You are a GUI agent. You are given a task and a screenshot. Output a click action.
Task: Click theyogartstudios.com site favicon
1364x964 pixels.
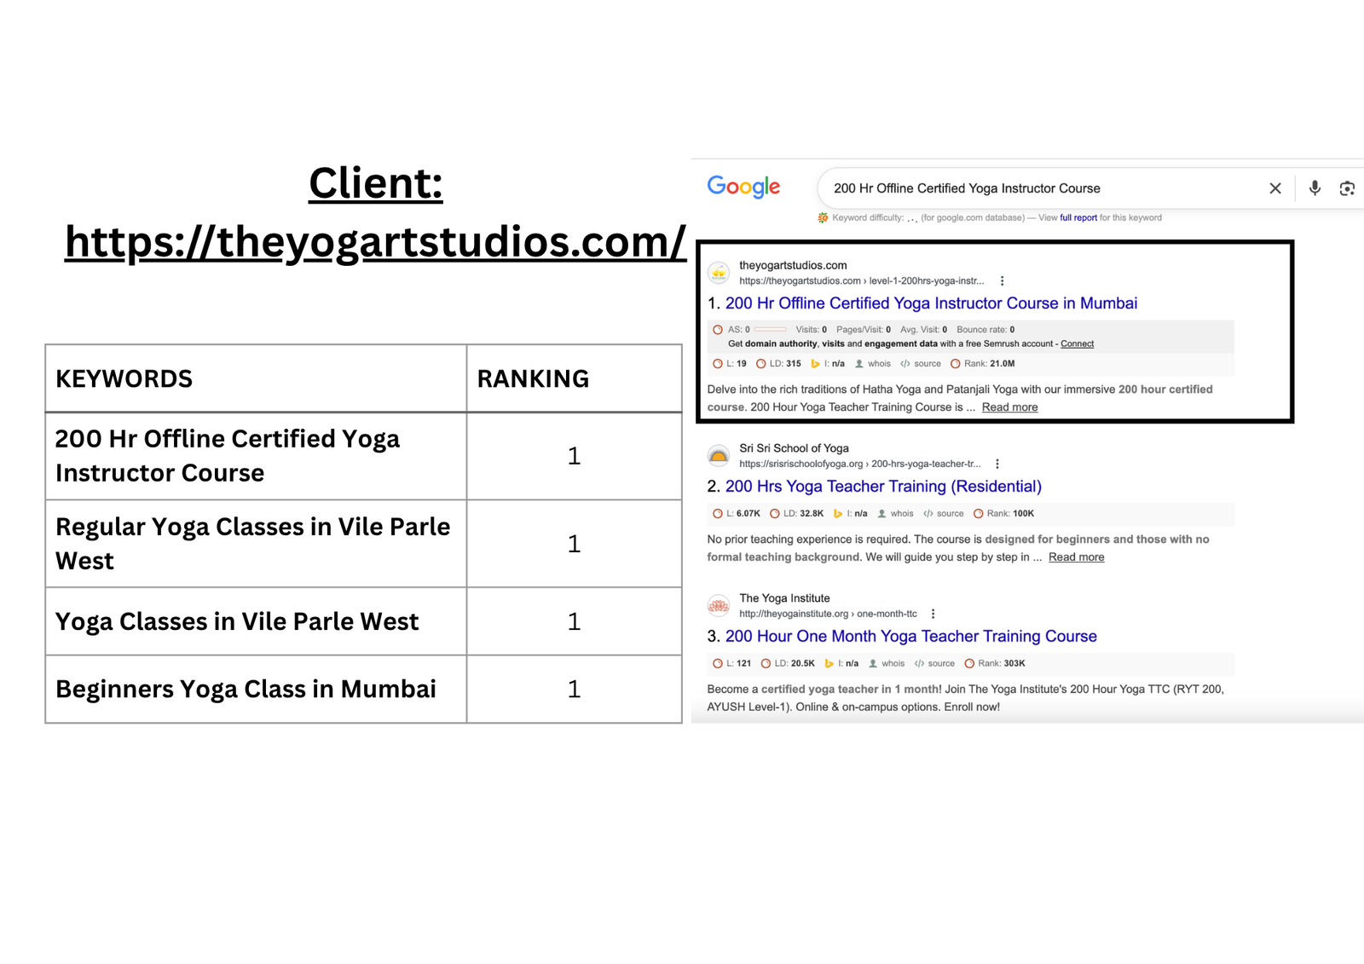pos(719,273)
